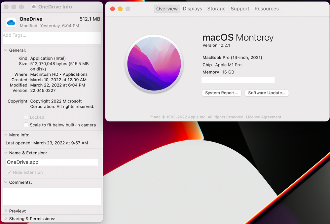Click the Copyright 2022 Microsoft text
Image resolution: width=330 pixels, height=224 pixels.
62,104
